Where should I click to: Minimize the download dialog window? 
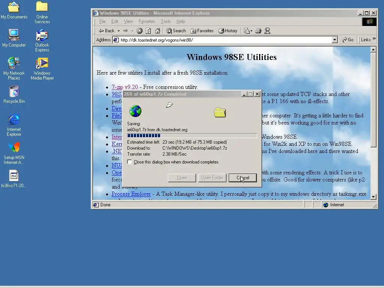(x=244, y=94)
